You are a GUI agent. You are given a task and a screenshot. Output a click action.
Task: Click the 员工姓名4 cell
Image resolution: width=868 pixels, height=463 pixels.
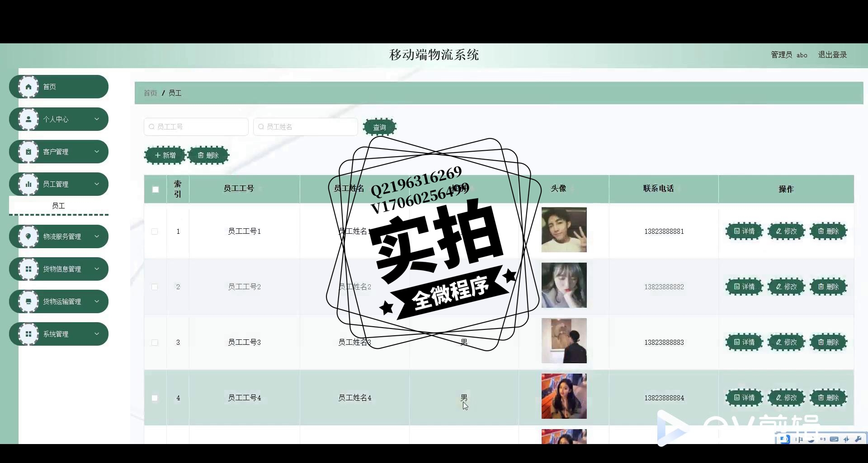pyautogui.click(x=355, y=398)
